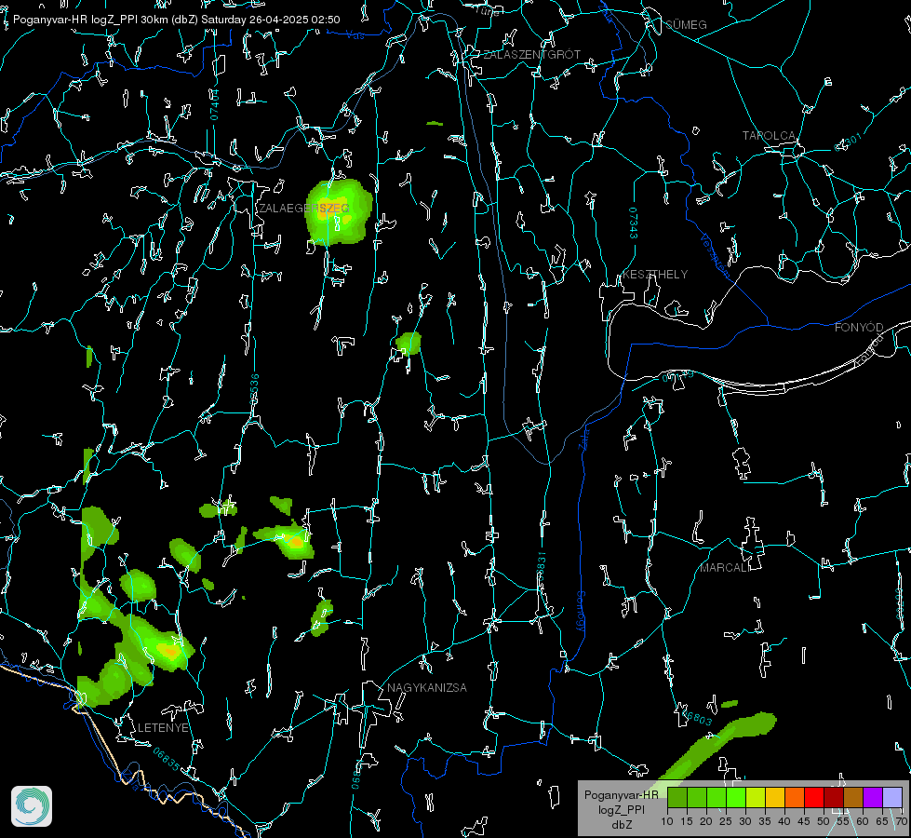This screenshot has width=911, height=838.
Task: Click the legend scale value 10
Action: (667, 821)
